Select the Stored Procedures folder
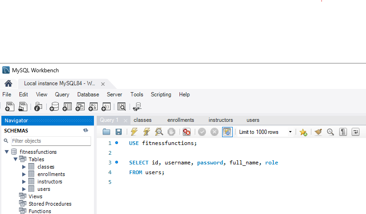The height and width of the screenshot is (214, 366). pyautogui.click(x=50, y=204)
